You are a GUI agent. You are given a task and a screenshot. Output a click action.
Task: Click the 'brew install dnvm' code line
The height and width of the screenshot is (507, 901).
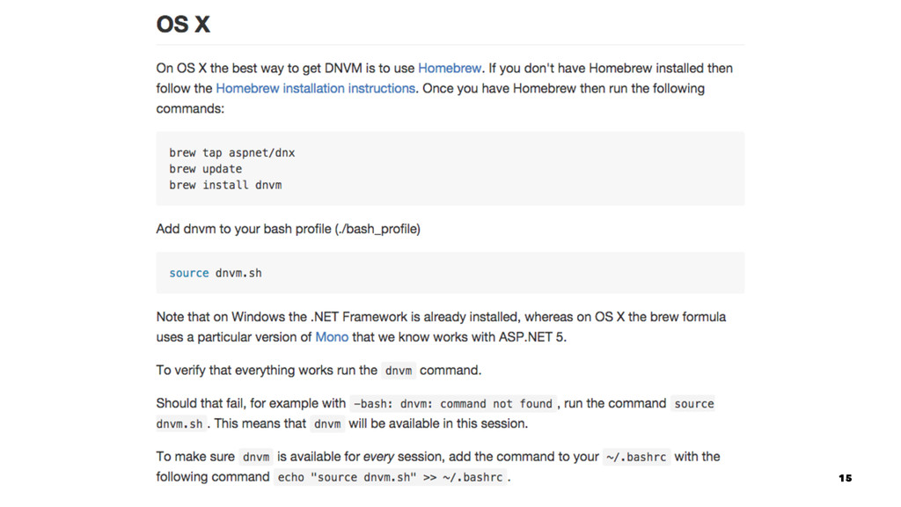click(x=225, y=185)
